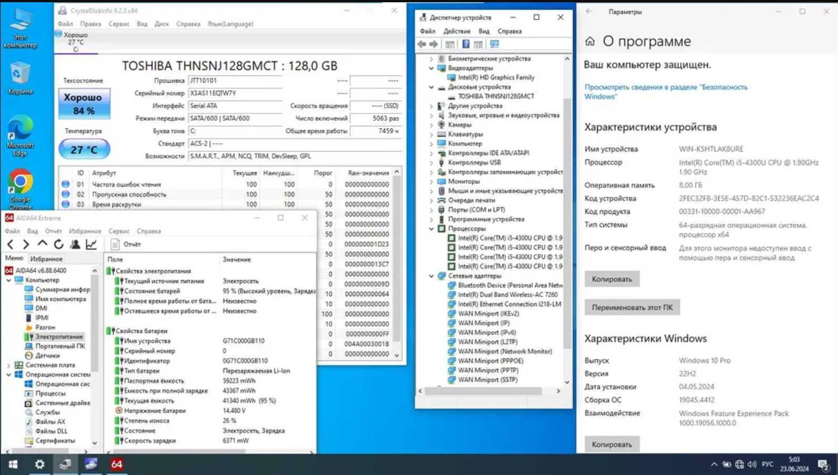Screen dimensions: 838x475
Task: Expand Клавиатуры in Device Manager
Action: [431, 134]
